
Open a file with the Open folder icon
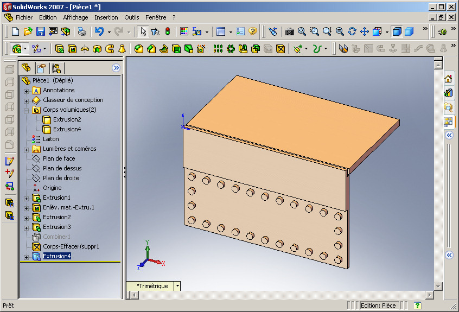[x=28, y=31]
